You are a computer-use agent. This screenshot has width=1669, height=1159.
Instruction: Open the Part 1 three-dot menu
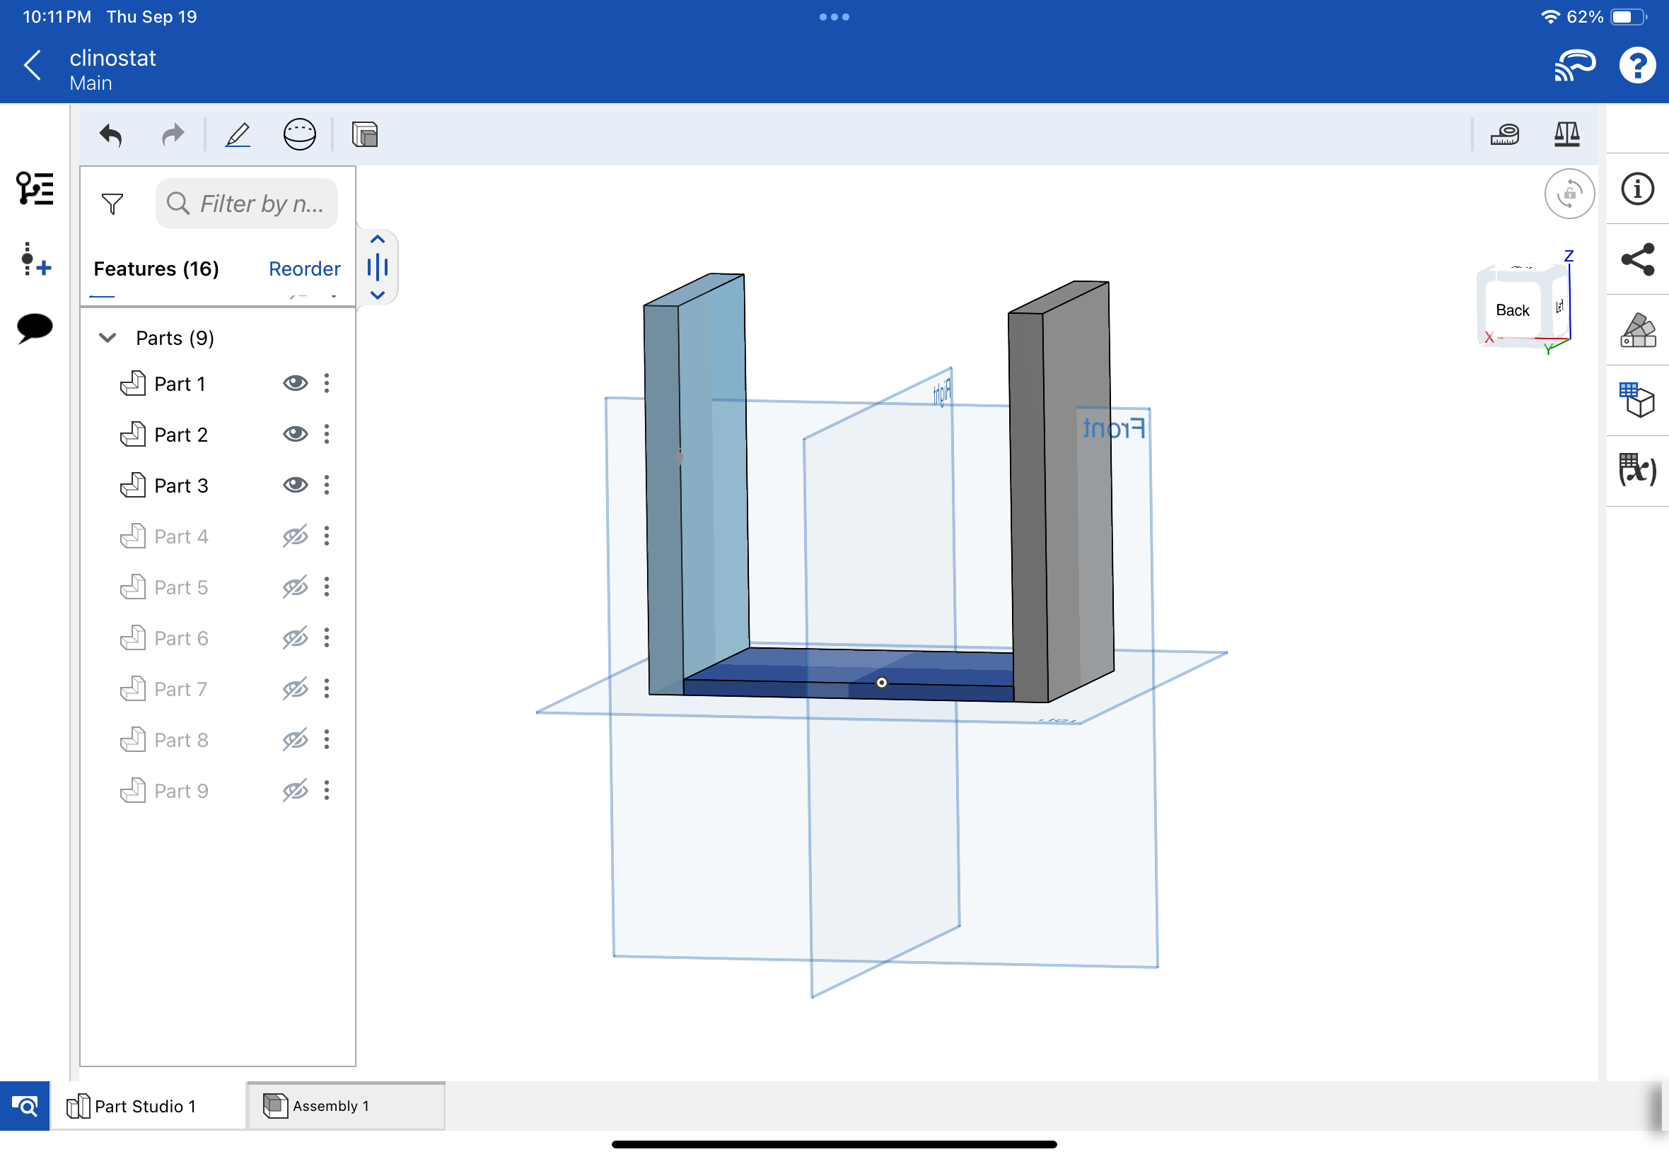(x=327, y=384)
